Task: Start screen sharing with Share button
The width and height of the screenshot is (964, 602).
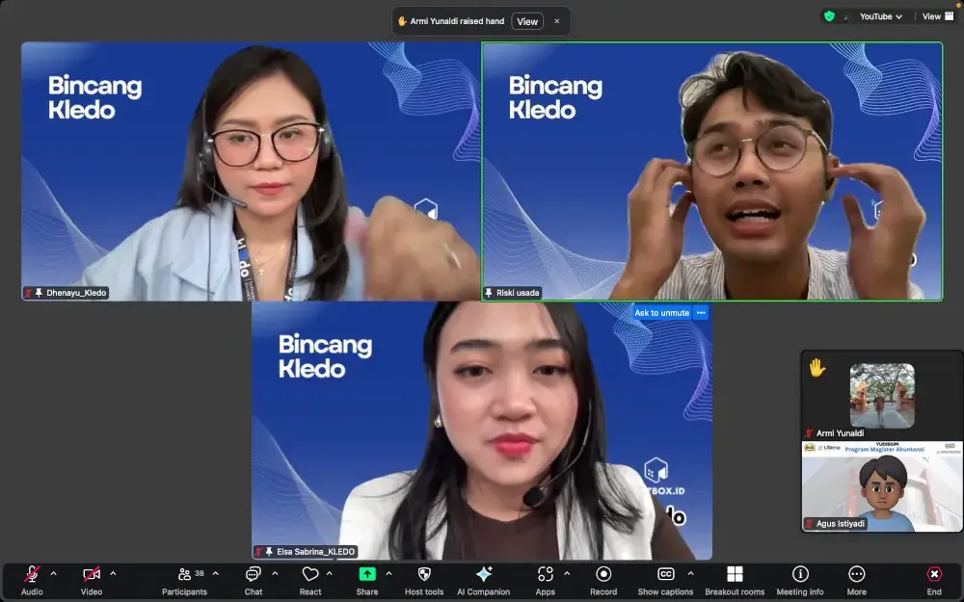Action: click(x=367, y=581)
